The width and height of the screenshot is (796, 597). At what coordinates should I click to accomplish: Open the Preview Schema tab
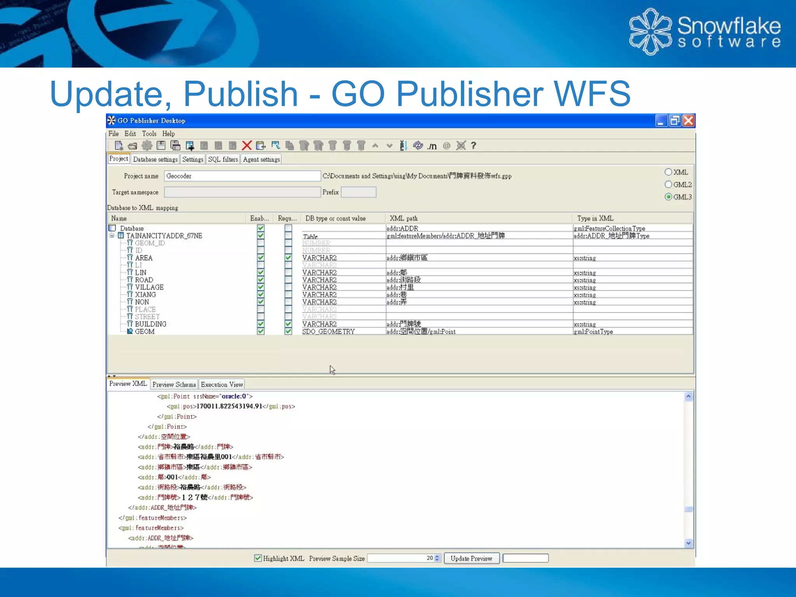(x=174, y=384)
